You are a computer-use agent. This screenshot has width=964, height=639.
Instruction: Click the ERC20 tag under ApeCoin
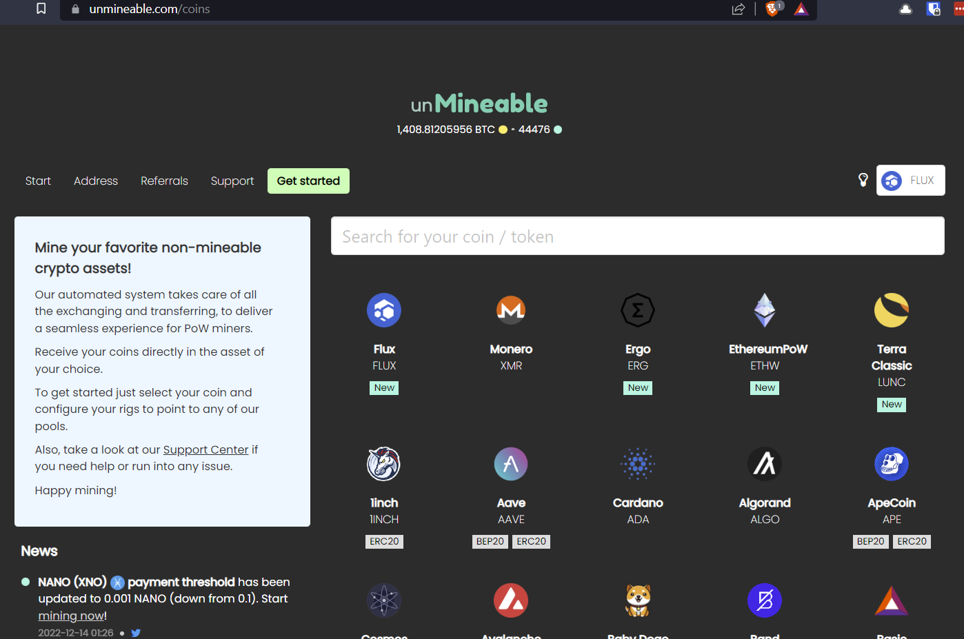click(x=912, y=542)
